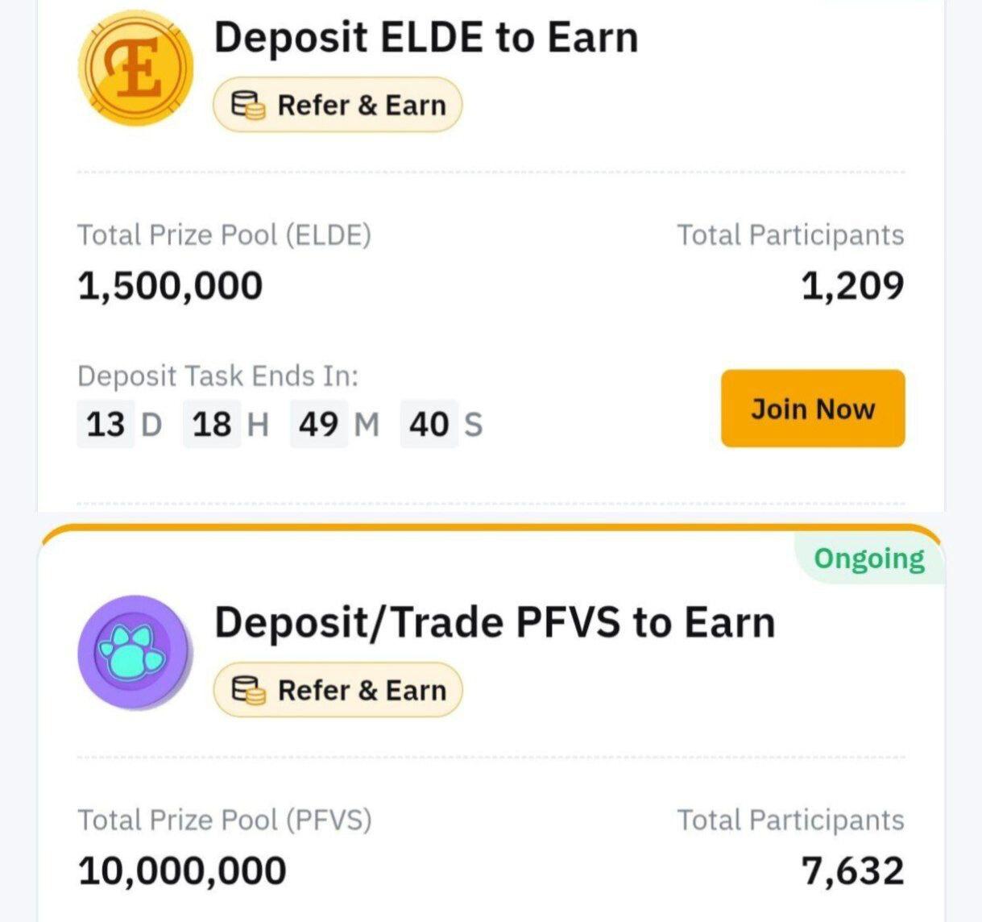Select the PFVS participants count 7,632
The width and height of the screenshot is (982, 922).
point(852,871)
